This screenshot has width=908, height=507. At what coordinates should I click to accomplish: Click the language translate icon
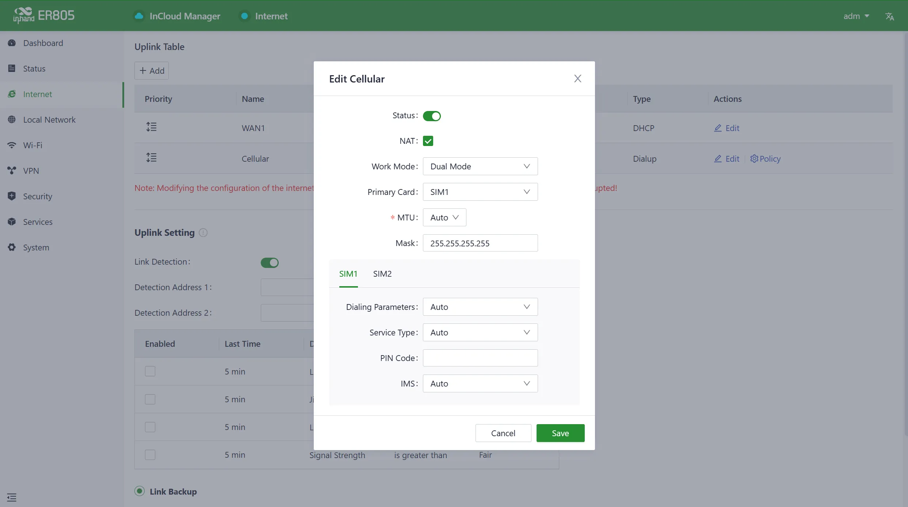click(x=890, y=16)
